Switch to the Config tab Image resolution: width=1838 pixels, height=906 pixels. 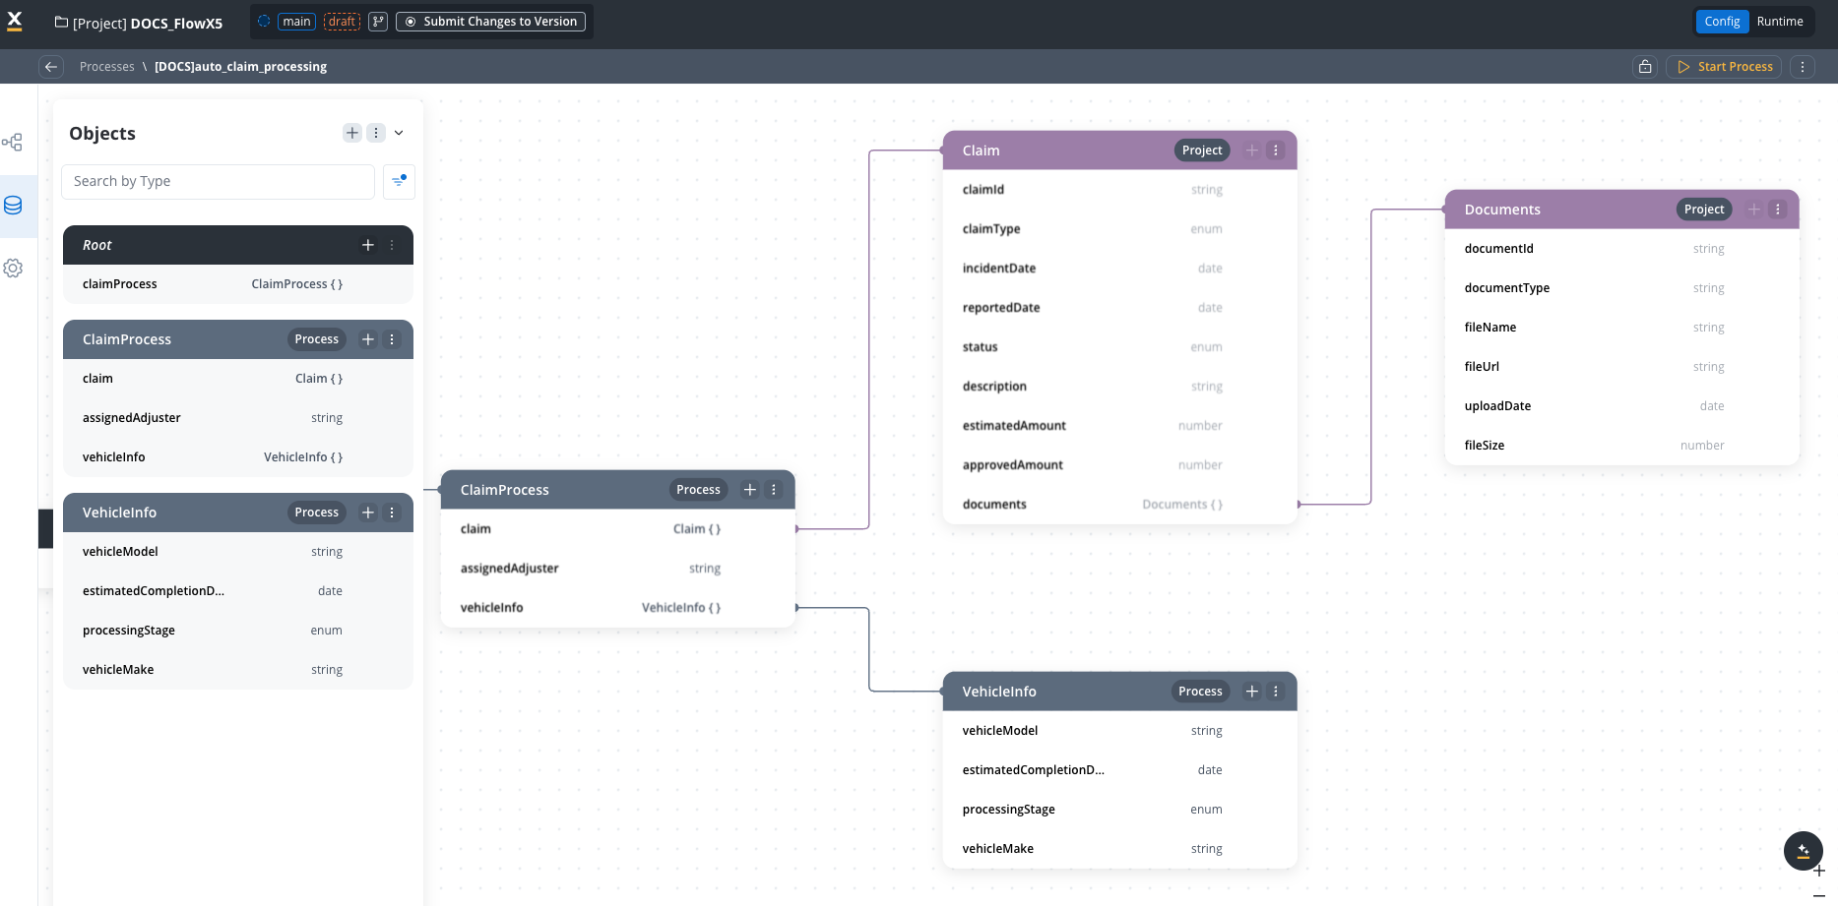[x=1723, y=22]
